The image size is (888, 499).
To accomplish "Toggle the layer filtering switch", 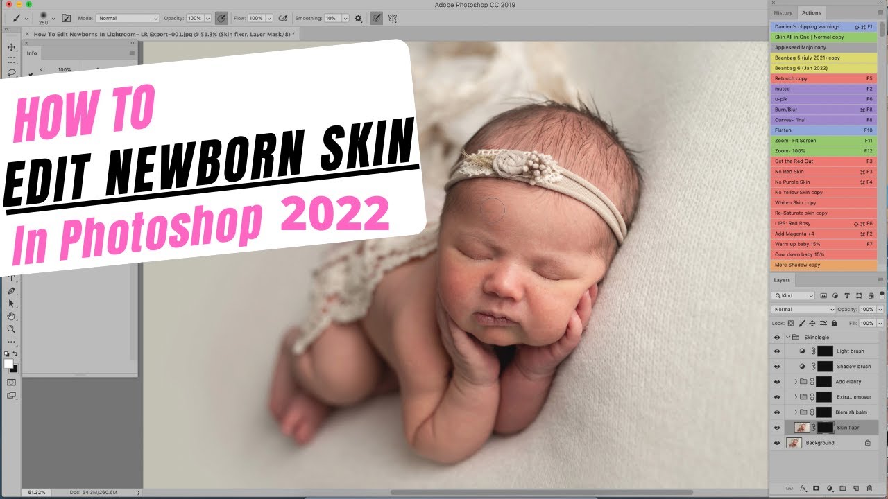I will point(882,295).
